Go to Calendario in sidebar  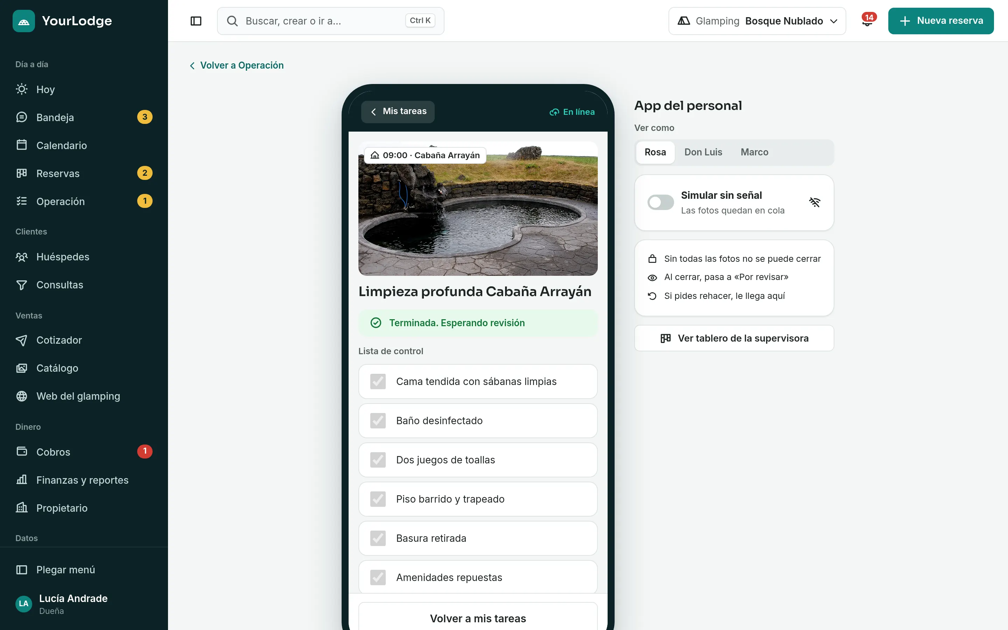pos(84,145)
